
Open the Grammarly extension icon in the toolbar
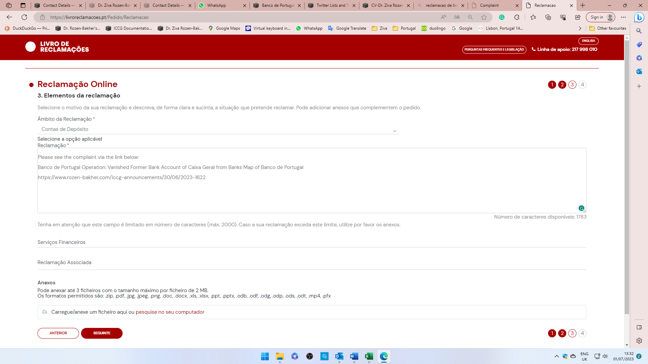(x=502, y=17)
